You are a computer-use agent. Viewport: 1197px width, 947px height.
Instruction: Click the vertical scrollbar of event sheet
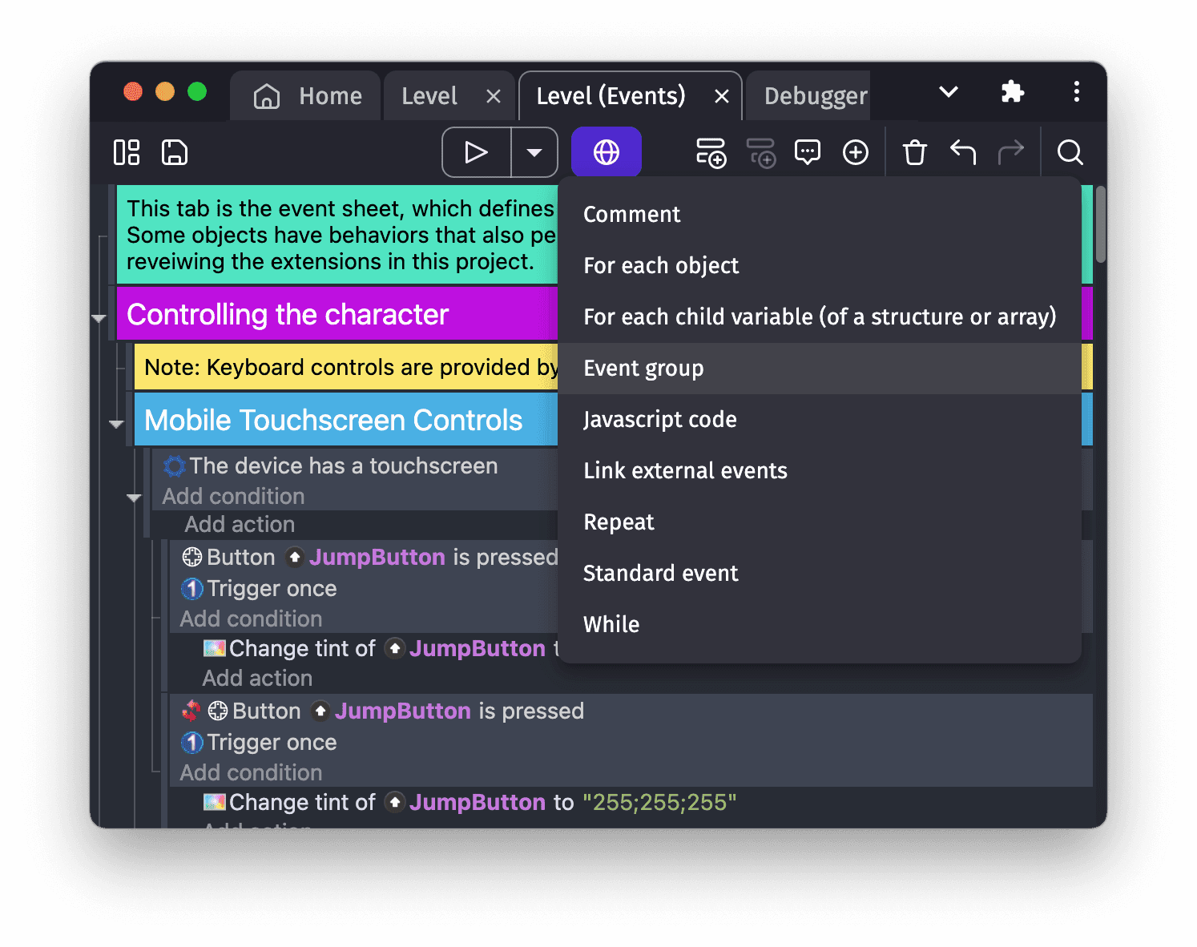click(1101, 225)
